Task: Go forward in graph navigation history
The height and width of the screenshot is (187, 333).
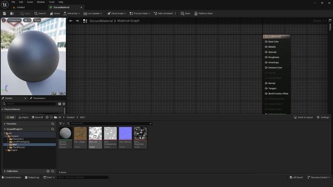Action: click(78, 21)
